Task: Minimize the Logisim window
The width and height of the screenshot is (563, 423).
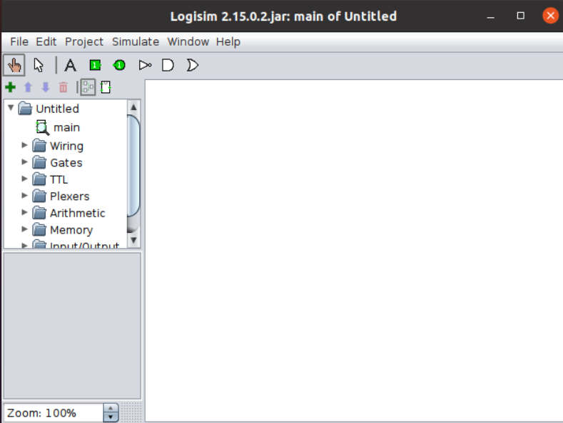Action: (x=490, y=16)
